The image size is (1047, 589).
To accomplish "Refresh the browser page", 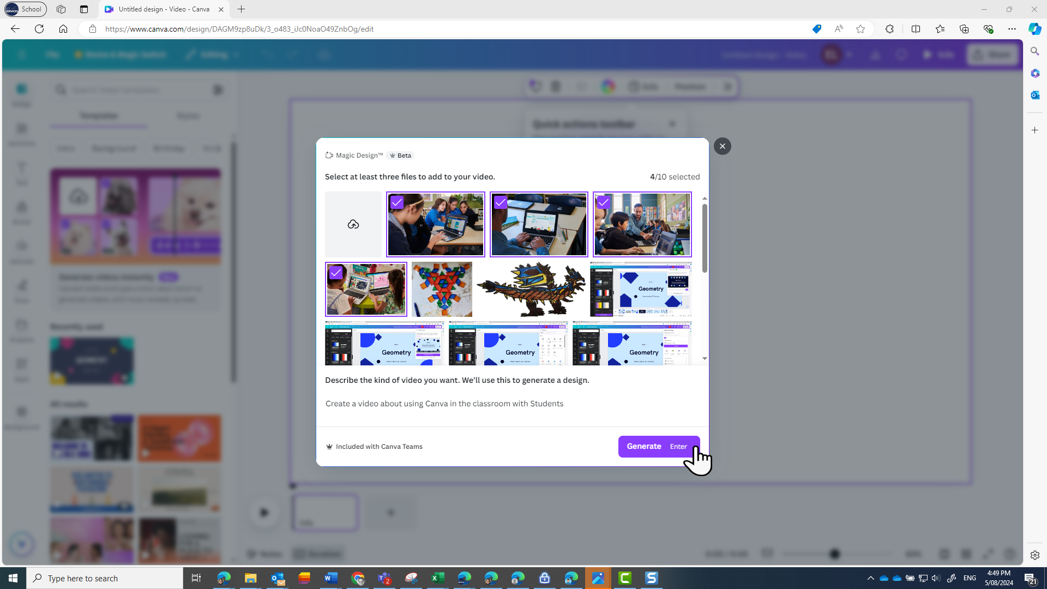I will (x=39, y=29).
